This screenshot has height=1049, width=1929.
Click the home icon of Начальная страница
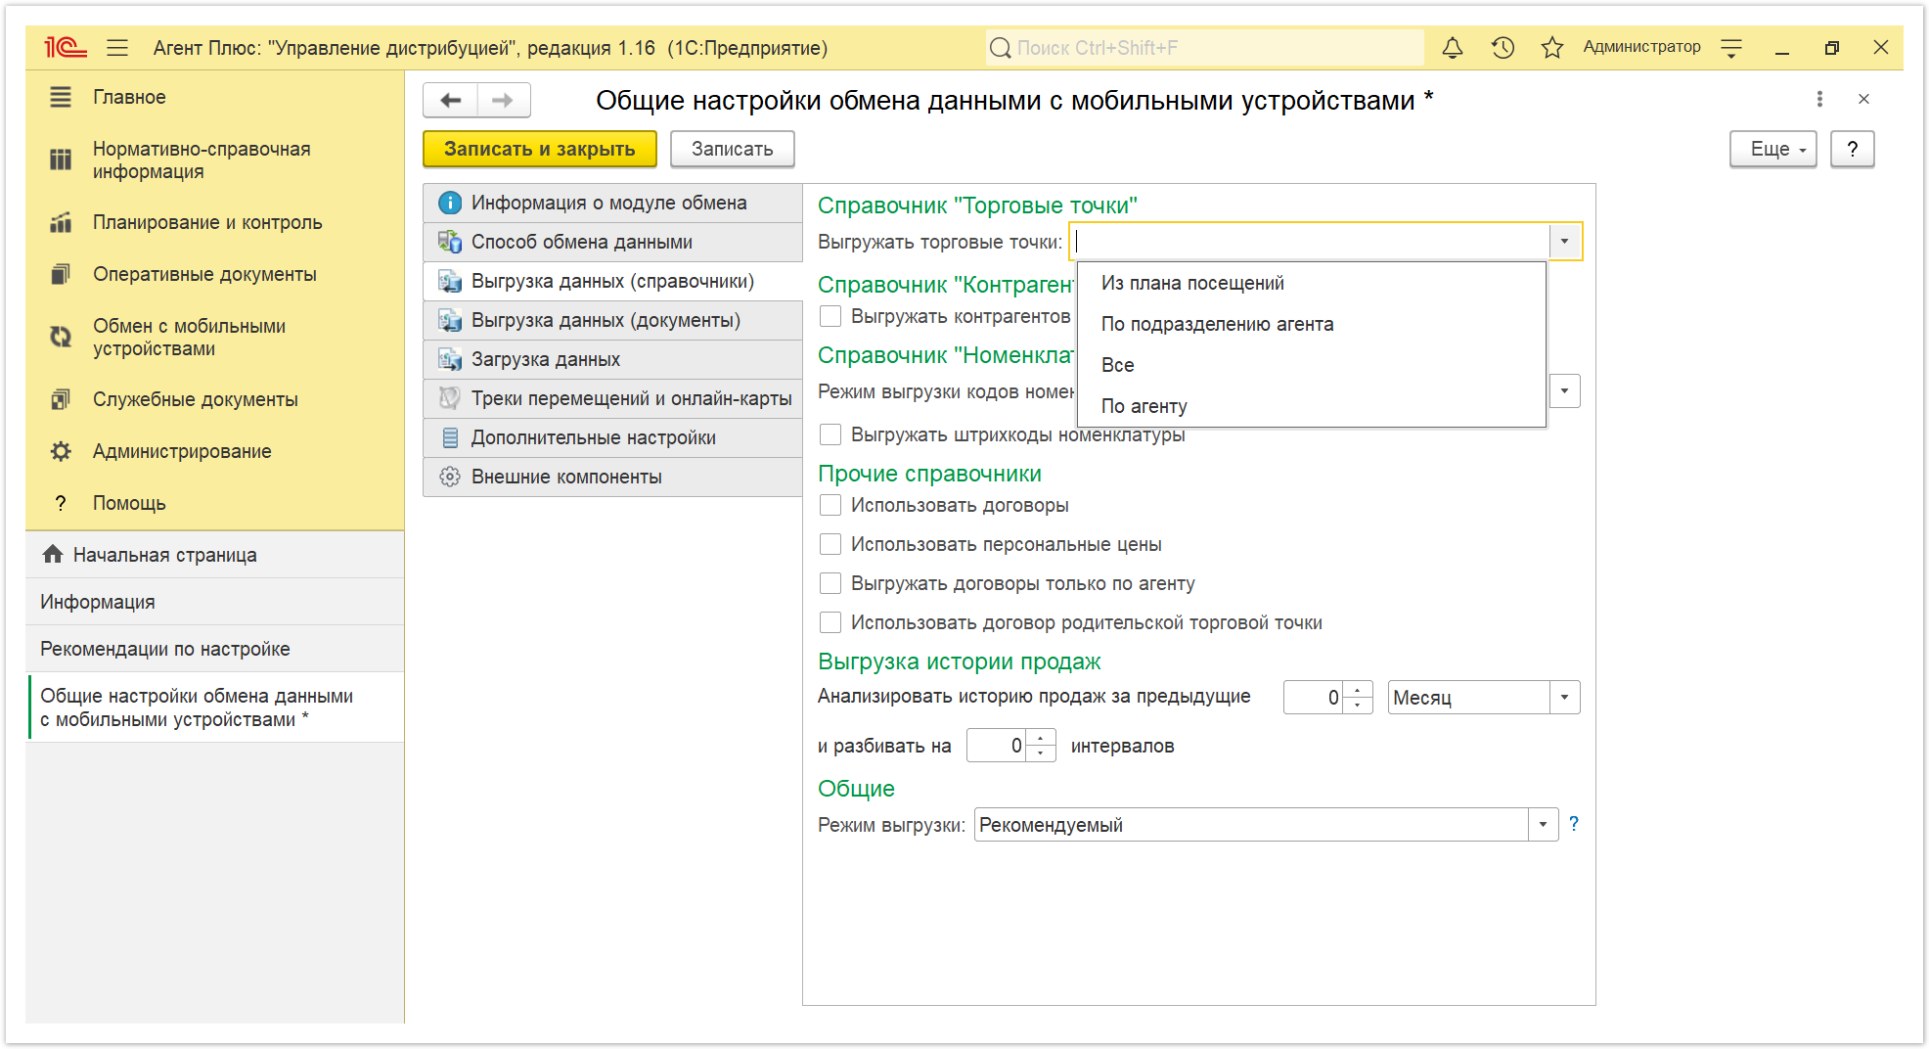[53, 554]
